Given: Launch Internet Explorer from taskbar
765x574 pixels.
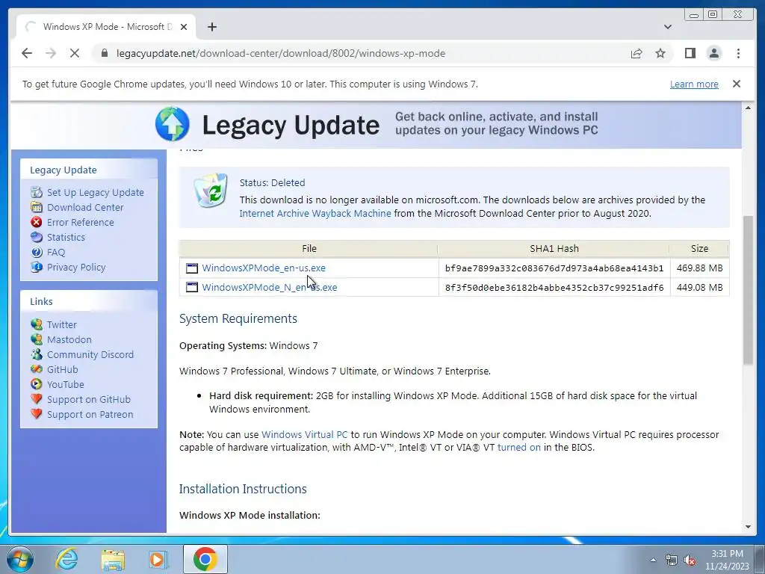Looking at the screenshot, I should pyautogui.click(x=66, y=559).
